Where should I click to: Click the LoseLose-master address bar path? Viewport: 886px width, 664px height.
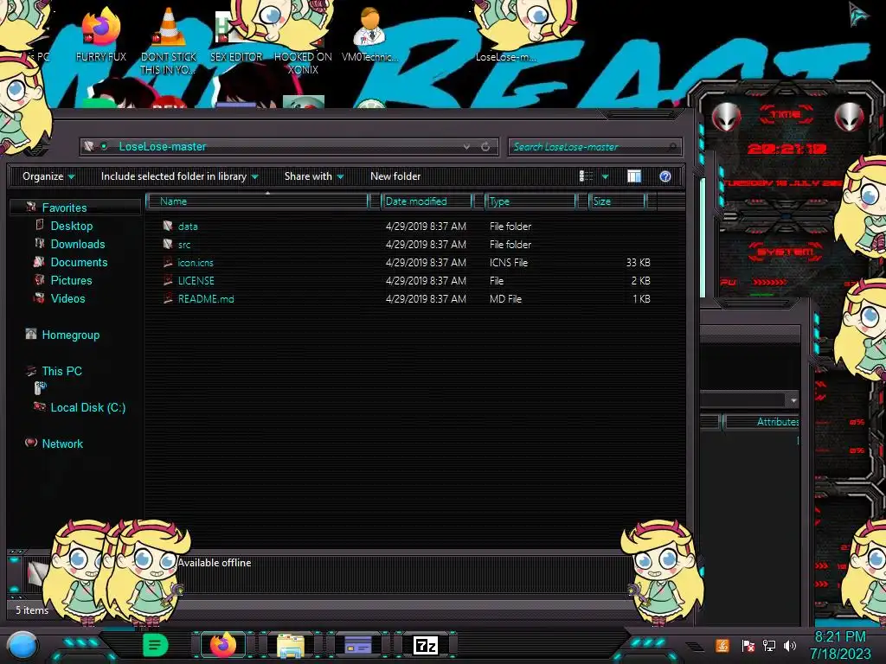(163, 147)
